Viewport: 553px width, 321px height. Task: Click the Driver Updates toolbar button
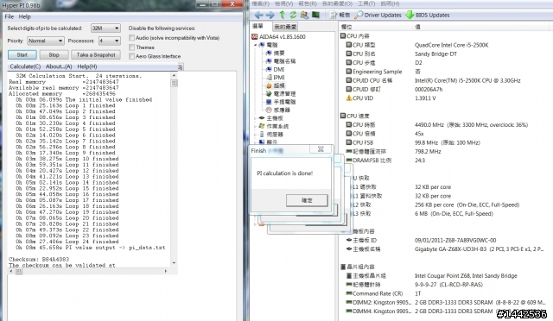tap(378, 15)
